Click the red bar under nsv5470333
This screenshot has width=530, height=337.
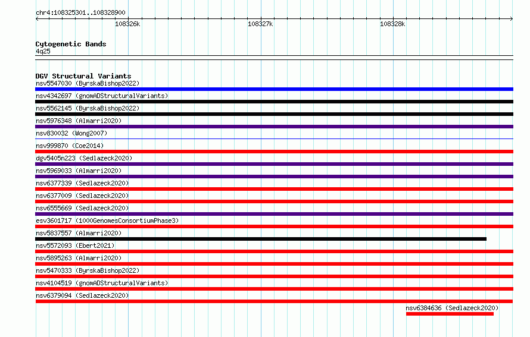(x=274, y=276)
